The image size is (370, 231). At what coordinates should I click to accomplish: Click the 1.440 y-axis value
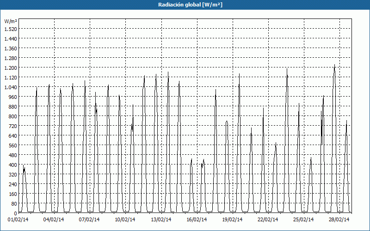pos(11,39)
